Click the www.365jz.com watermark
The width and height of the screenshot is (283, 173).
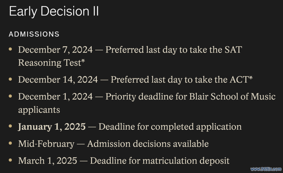[x=266, y=169]
